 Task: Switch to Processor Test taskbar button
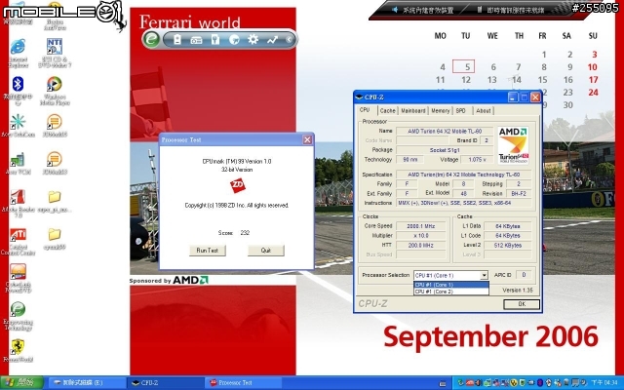point(244,383)
